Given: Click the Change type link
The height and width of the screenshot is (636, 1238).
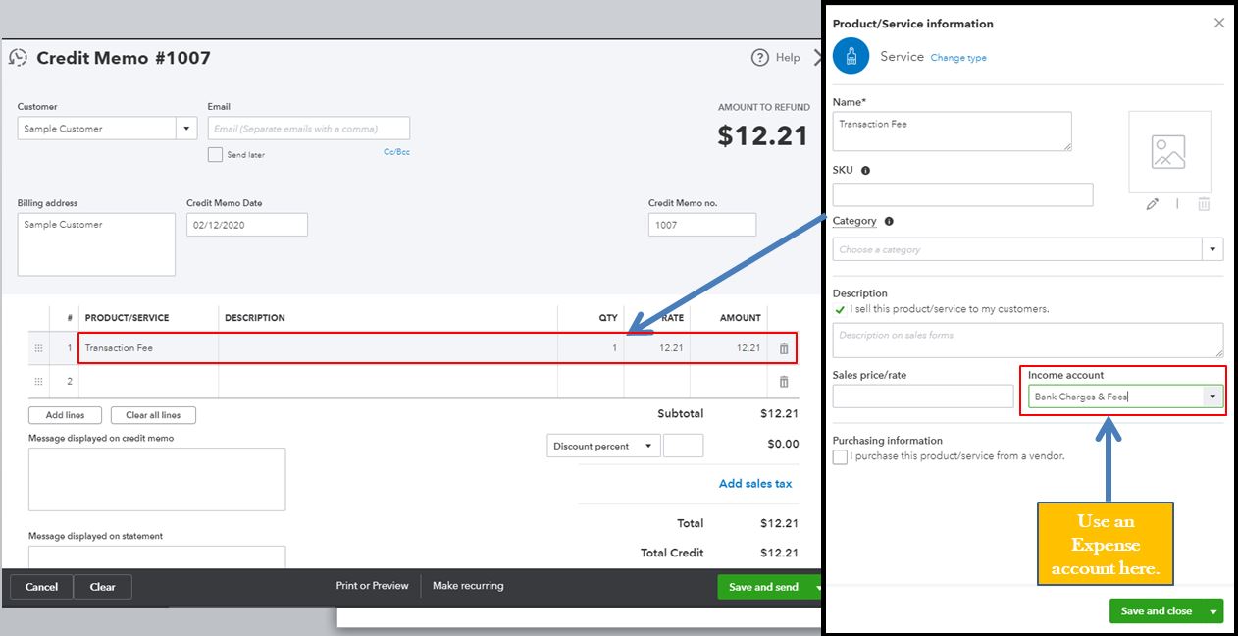Looking at the screenshot, I should click(x=958, y=58).
